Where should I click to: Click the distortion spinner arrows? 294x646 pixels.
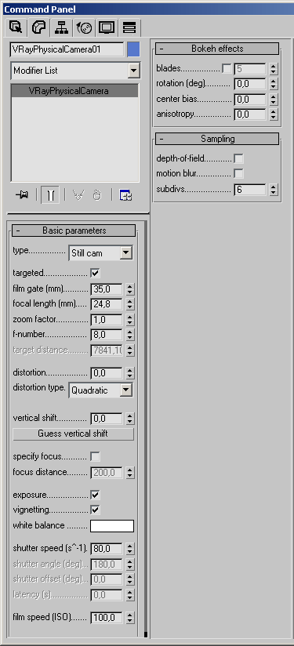point(130,373)
